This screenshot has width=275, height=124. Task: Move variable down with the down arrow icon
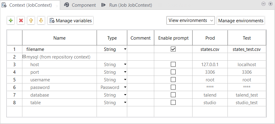[x=41, y=21]
